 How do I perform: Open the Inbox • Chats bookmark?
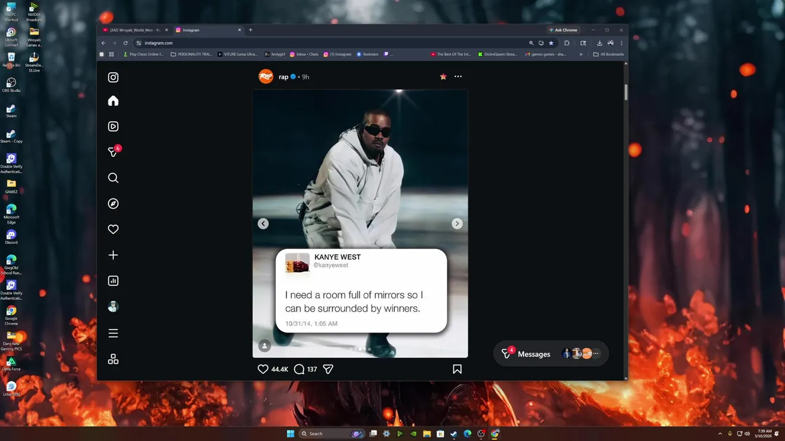click(x=304, y=54)
